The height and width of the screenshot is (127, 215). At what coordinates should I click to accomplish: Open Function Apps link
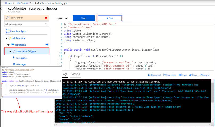pyautogui.click(x=18, y=31)
